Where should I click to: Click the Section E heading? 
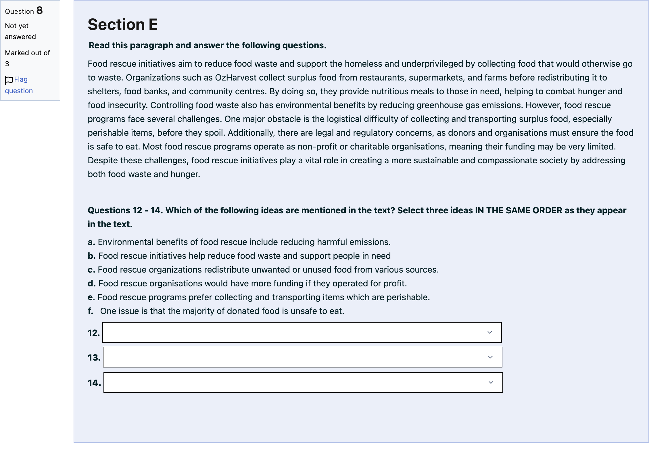click(x=123, y=24)
